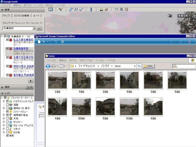Go back in tama Explorer window
Screen dimensions: 196x147
pyautogui.click(x=48, y=66)
